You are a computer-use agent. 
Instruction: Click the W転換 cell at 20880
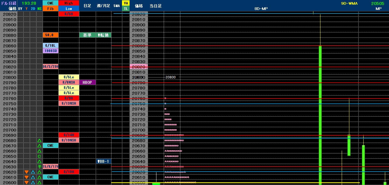coord(103,35)
